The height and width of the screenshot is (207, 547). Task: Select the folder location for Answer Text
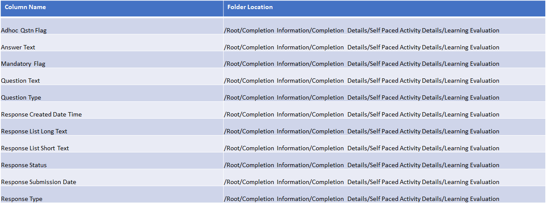click(362, 47)
